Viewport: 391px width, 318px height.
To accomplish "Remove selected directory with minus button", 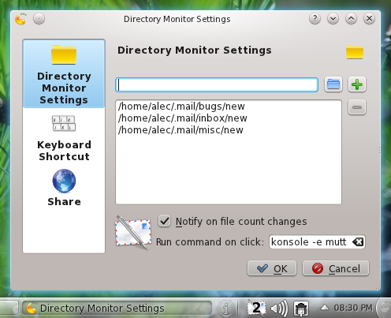I will point(357,107).
